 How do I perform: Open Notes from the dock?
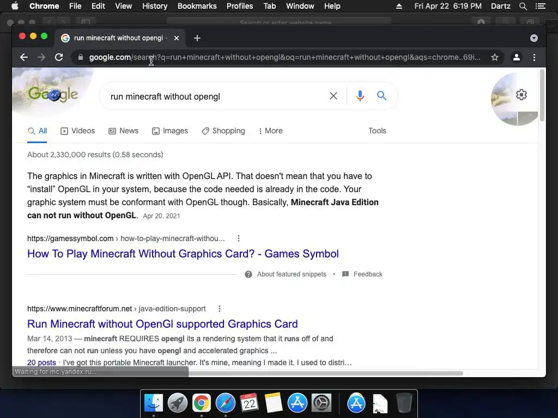tap(274, 403)
